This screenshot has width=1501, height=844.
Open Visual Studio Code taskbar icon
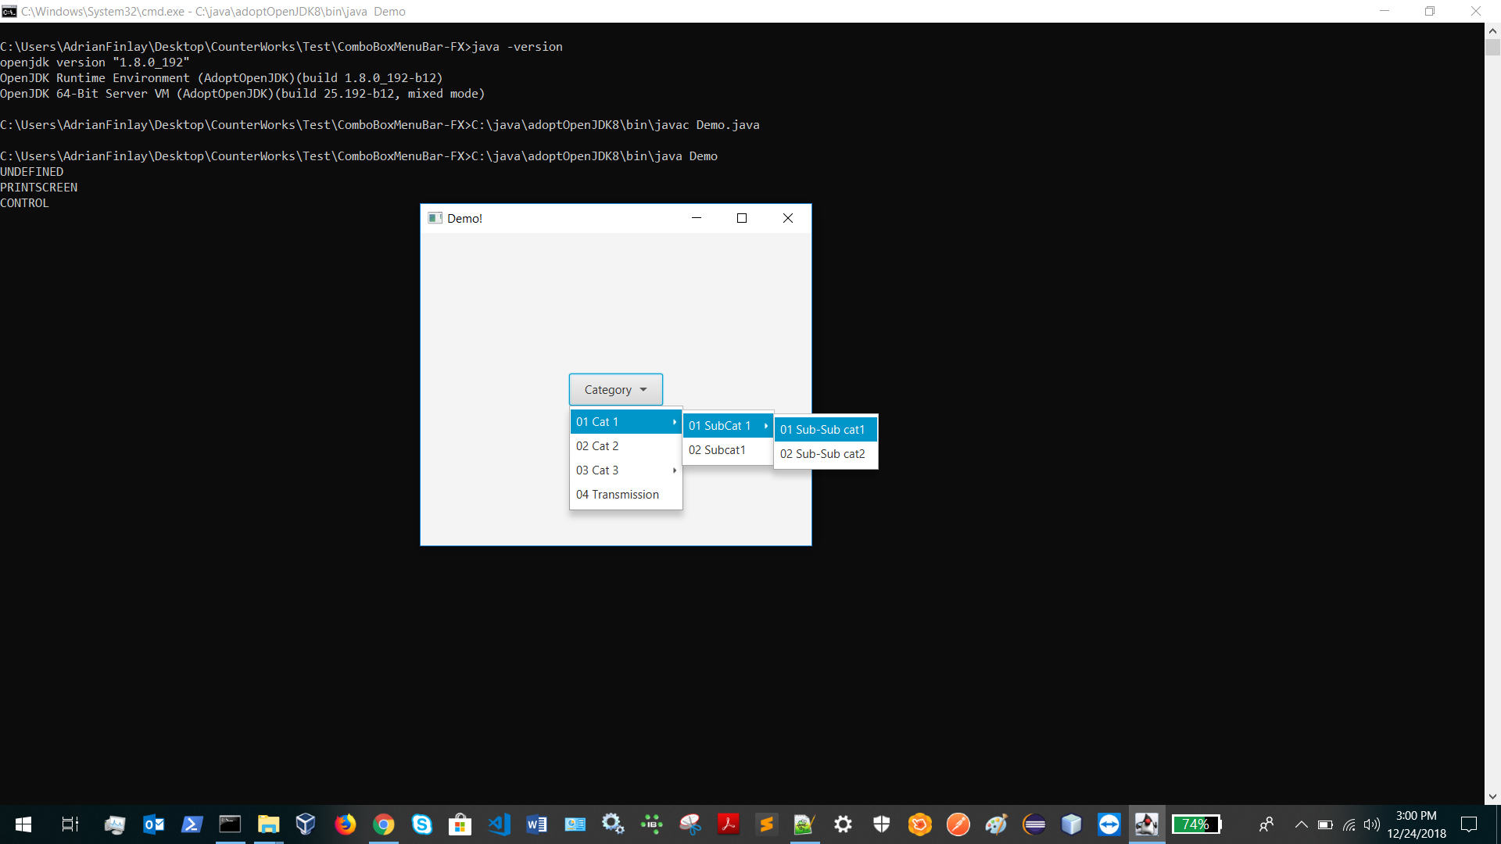(499, 824)
